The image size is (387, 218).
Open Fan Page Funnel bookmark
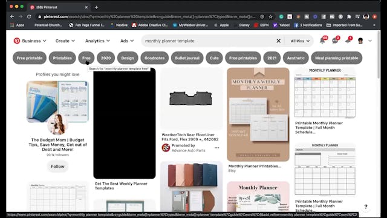(87, 25)
